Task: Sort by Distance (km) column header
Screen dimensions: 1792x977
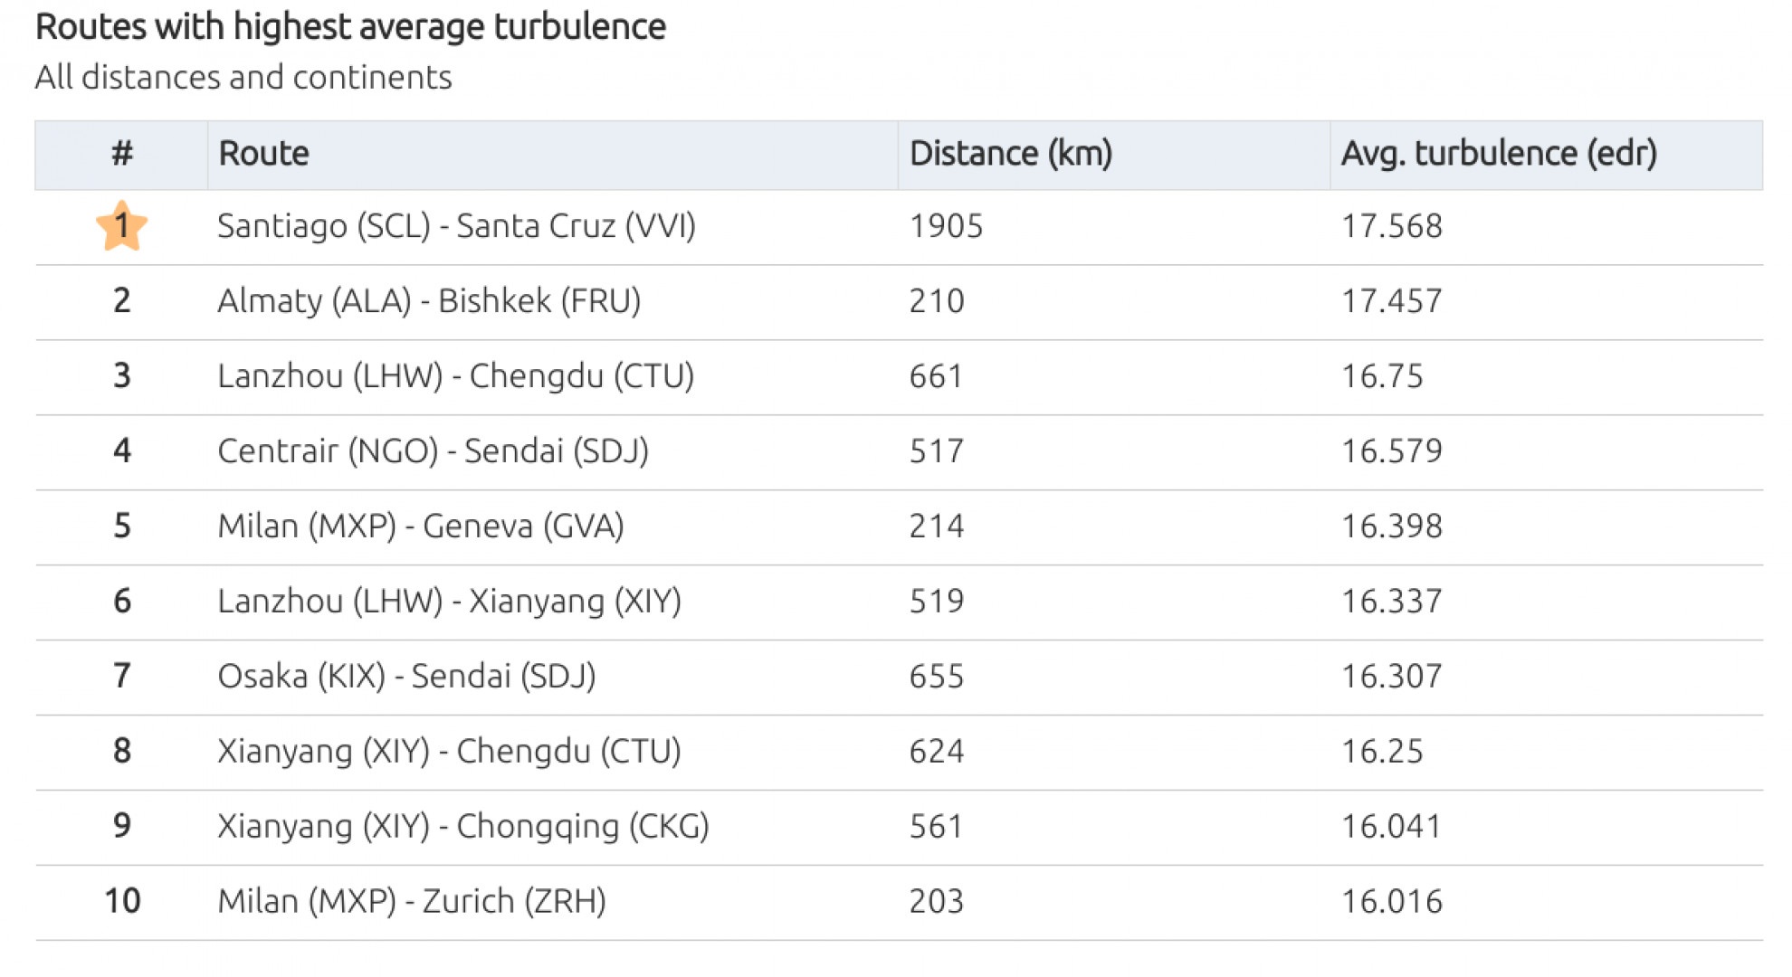Action: [1010, 154]
